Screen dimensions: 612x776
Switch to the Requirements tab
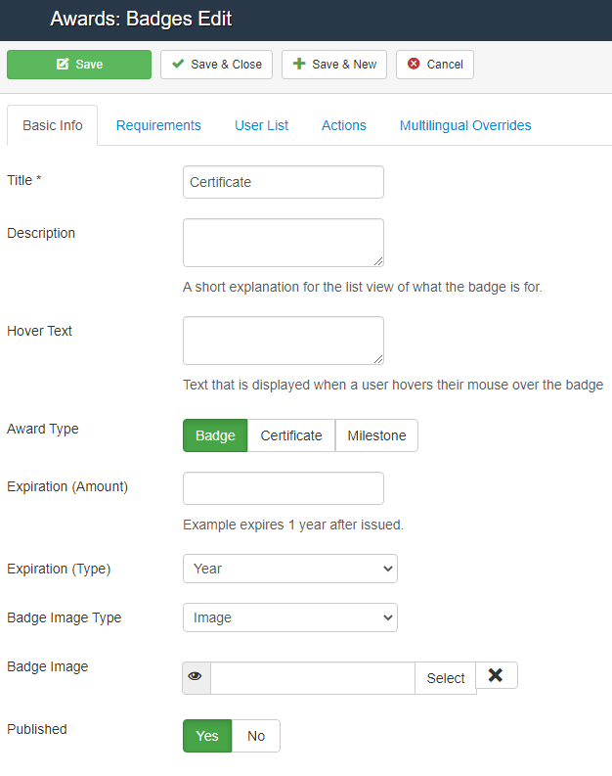tap(158, 125)
